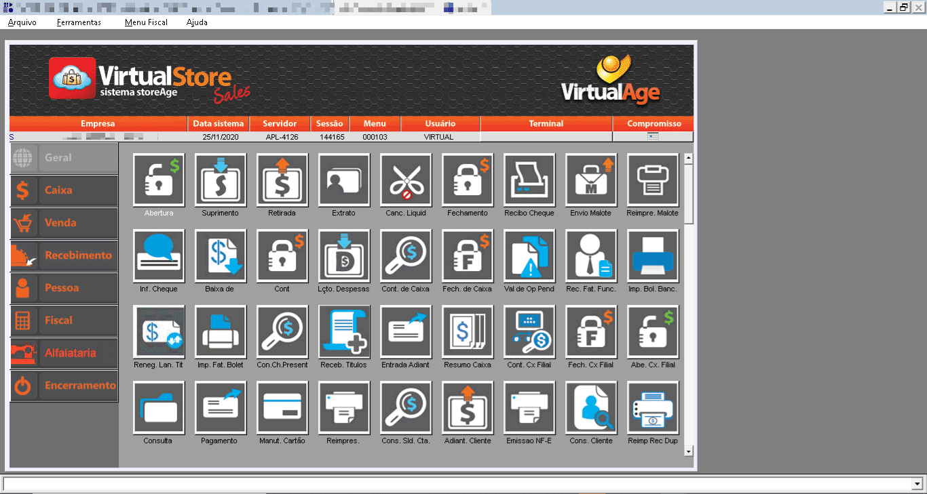Open Resumo Caixa
Screen dimensions: 927x494
tap(468, 331)
